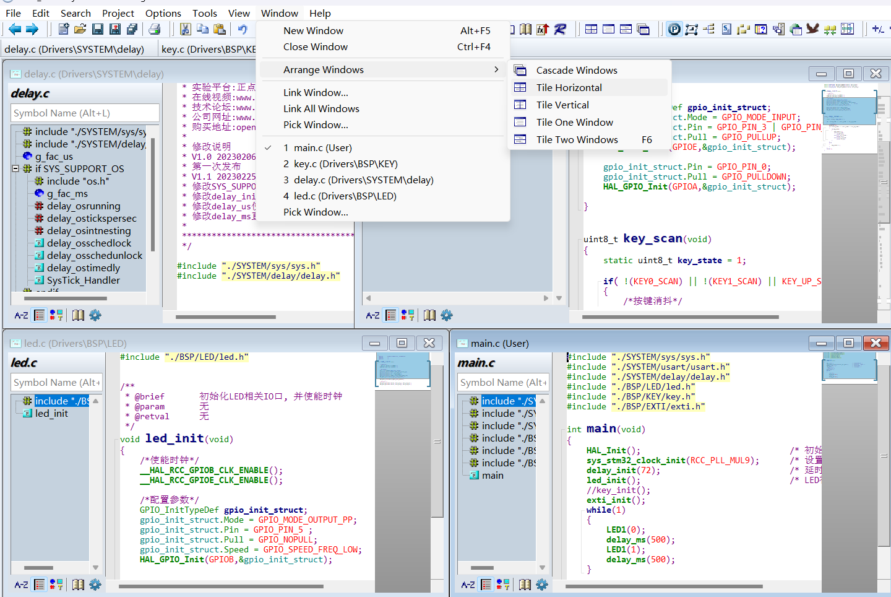Click the scissors Cut icon
The width and height of the screenshot is (891, 597).
coord(185,28)
